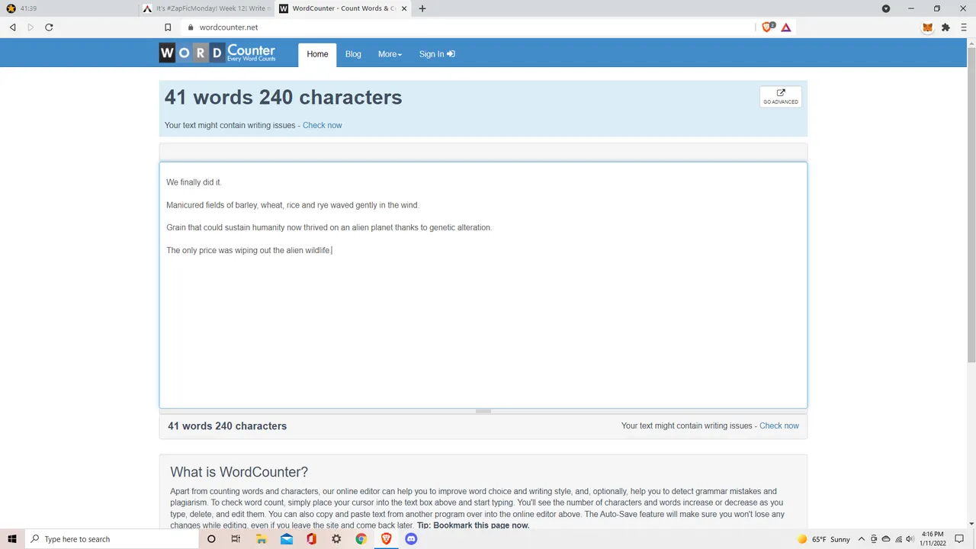
Task: Reload the page
Action: pyautogui.click(x=49, y=27)
